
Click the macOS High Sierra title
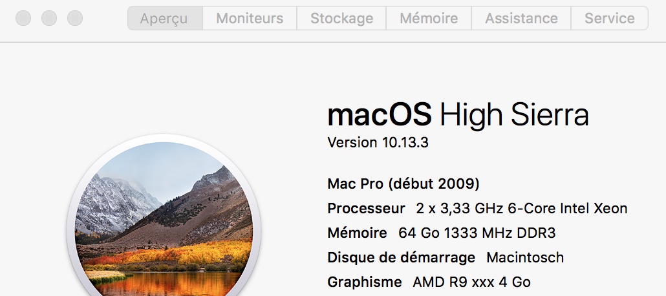(458, 115)
